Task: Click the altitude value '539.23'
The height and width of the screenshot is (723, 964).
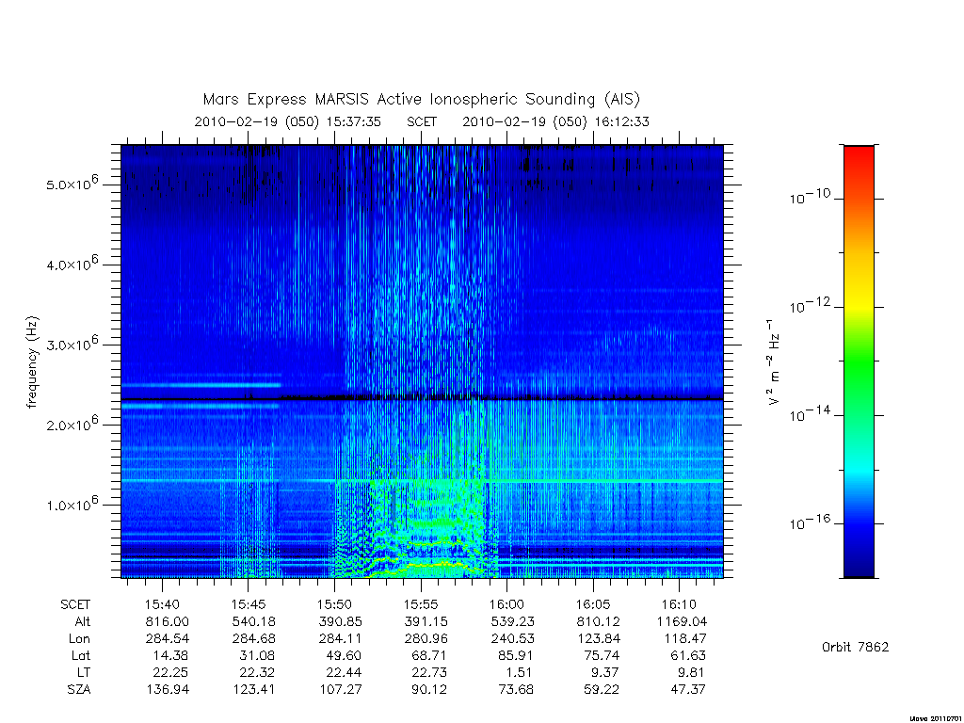Action: [512, 622]
